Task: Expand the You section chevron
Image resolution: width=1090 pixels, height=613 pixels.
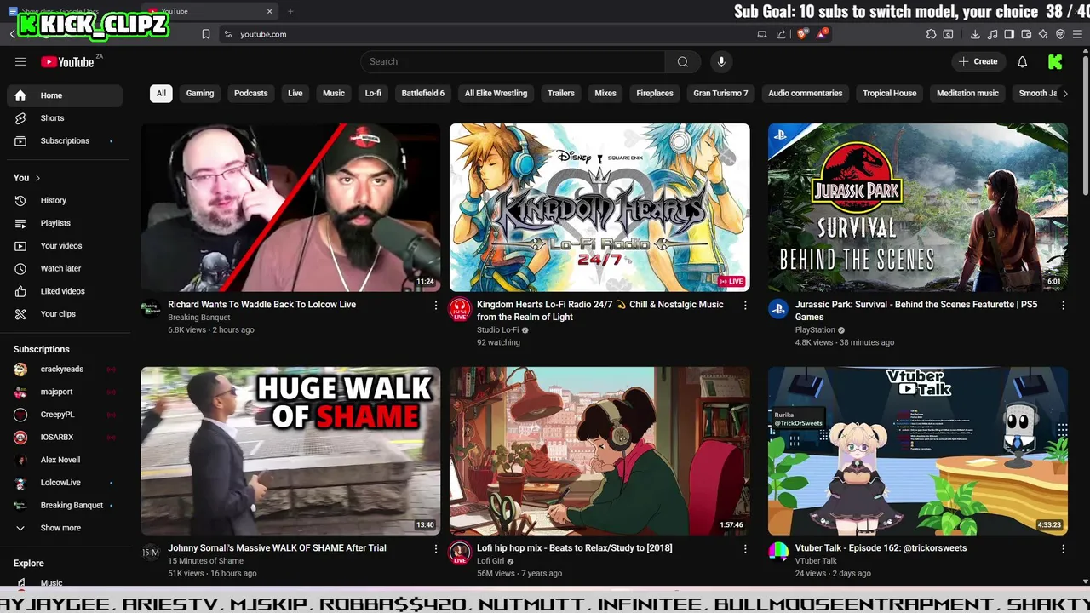Action: pos(37,178)
